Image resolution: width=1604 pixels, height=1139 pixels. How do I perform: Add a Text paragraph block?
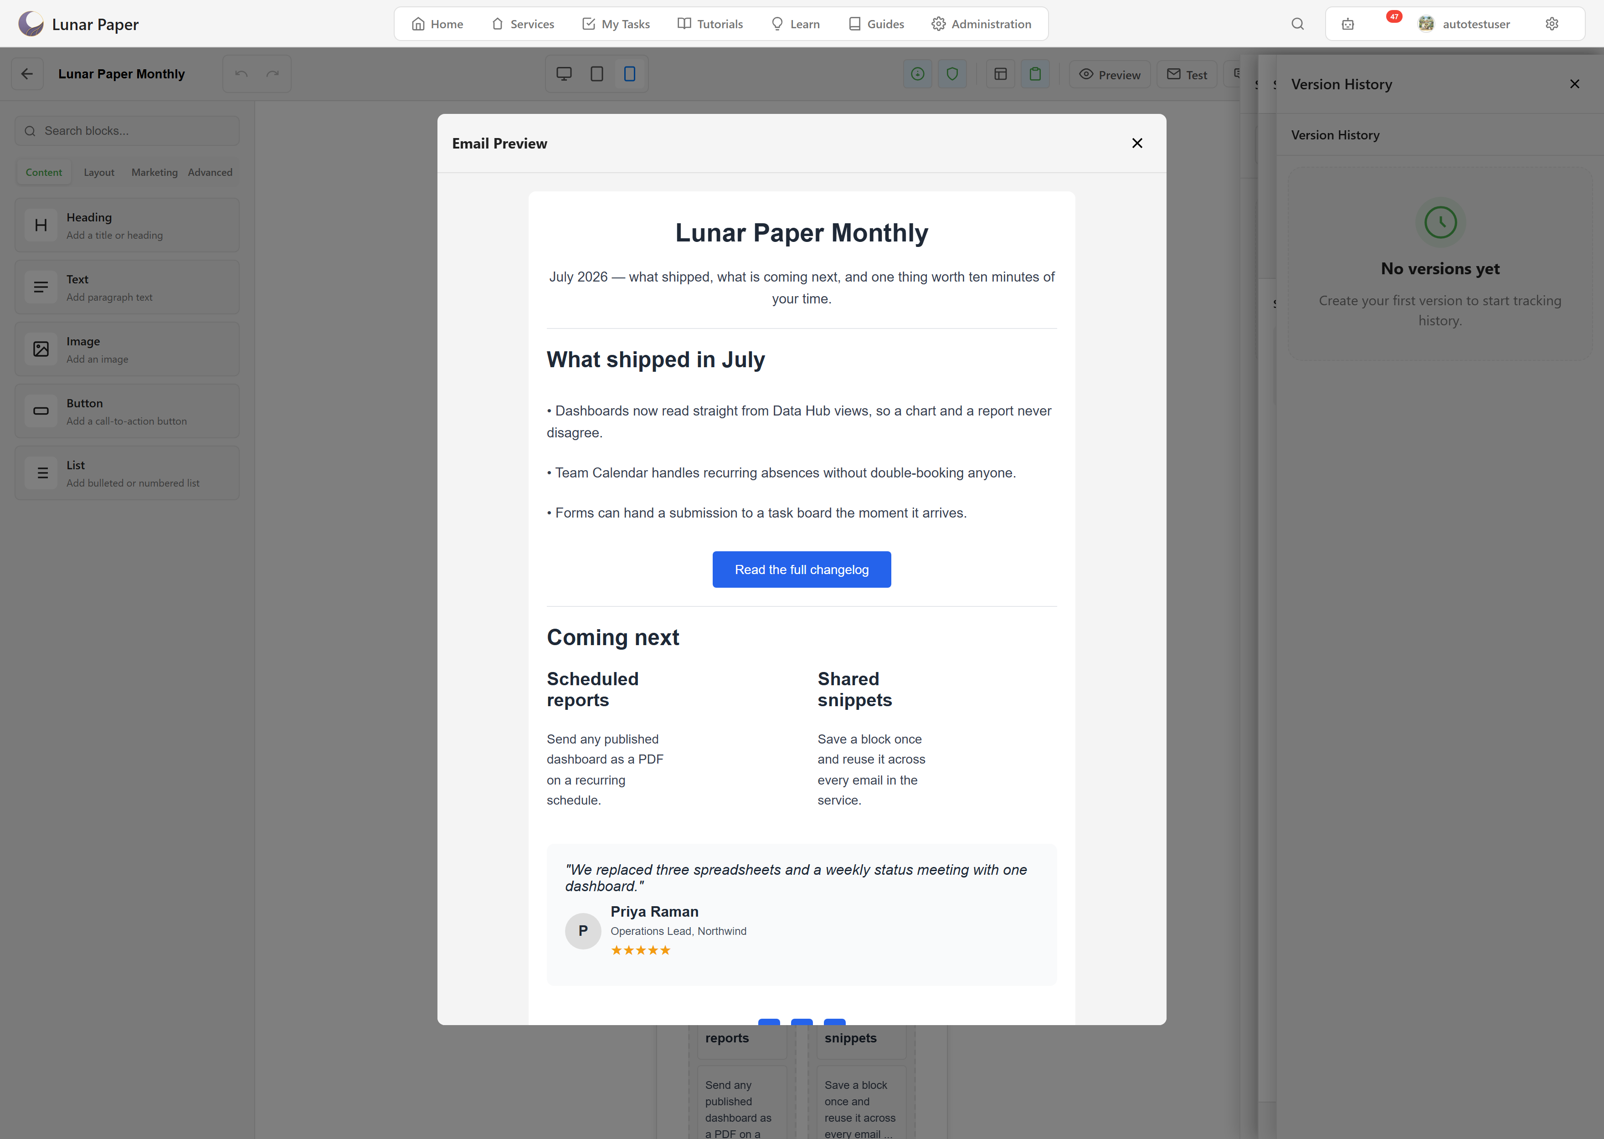pos(127,287)
